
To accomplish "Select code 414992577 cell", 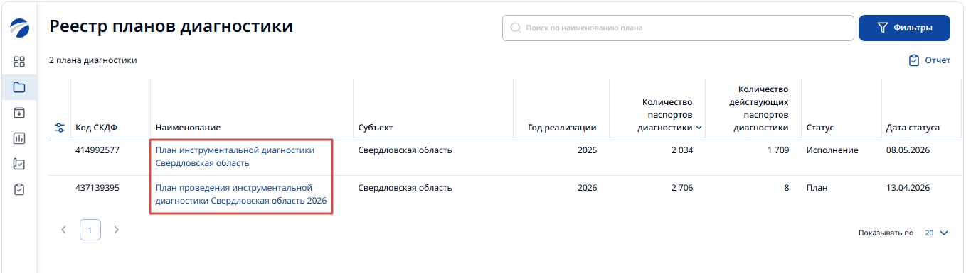I will (x=97, y=150).
